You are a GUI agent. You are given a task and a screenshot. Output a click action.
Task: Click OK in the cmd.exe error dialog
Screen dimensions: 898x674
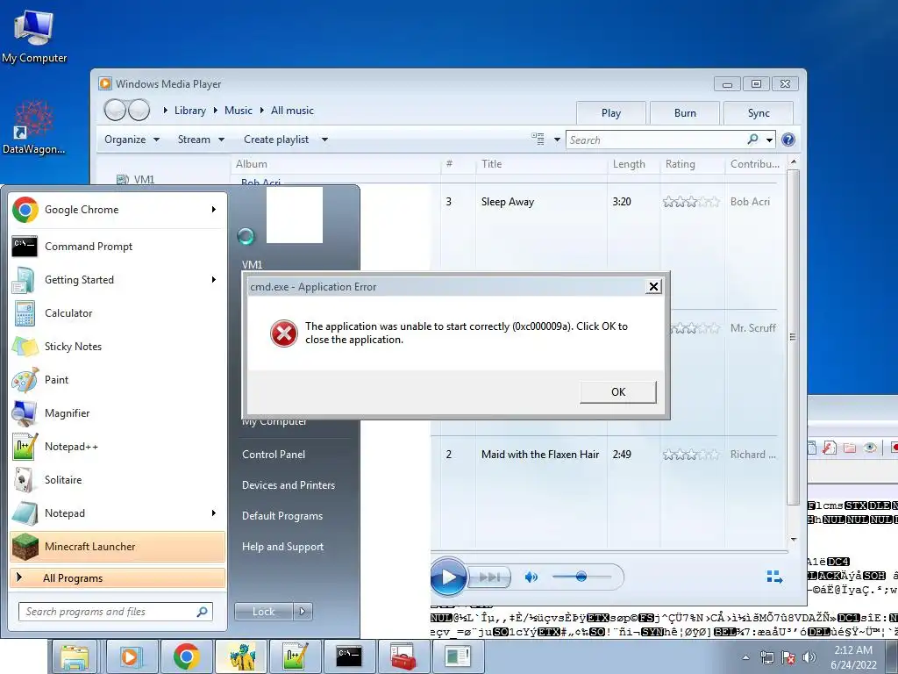618,392
